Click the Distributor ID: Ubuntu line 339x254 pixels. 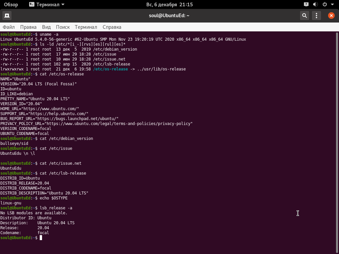pos(26,218)
